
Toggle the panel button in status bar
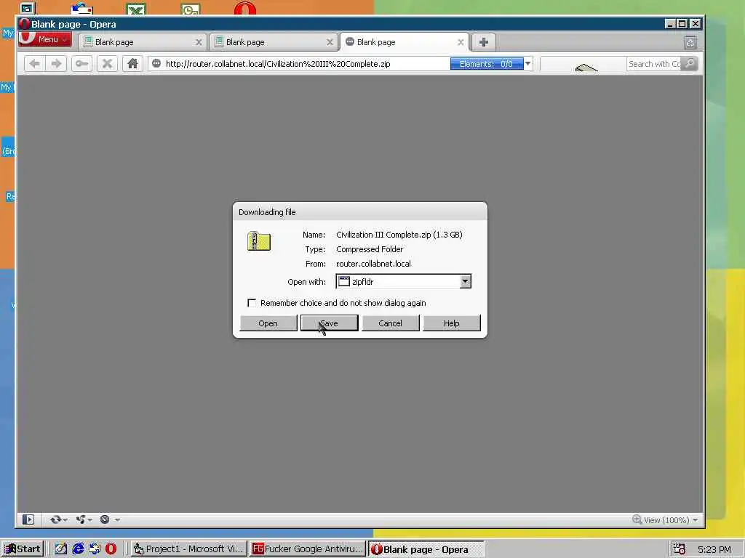coord(28,519)
